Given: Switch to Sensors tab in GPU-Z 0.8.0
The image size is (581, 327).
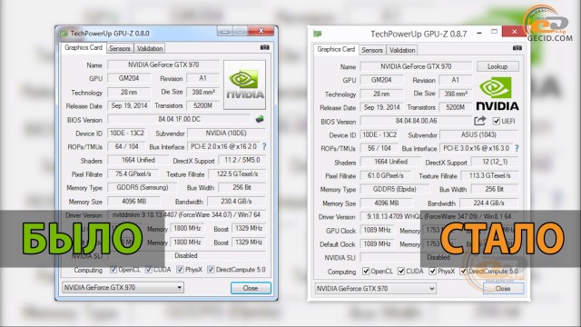Looking at the screenshot, I should click(120, 48).
